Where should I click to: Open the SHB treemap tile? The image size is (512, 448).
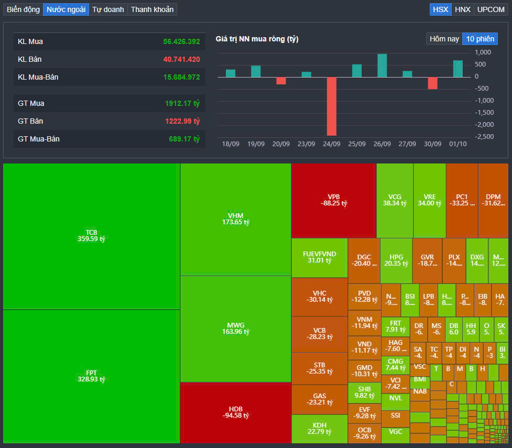coord(364,393)
